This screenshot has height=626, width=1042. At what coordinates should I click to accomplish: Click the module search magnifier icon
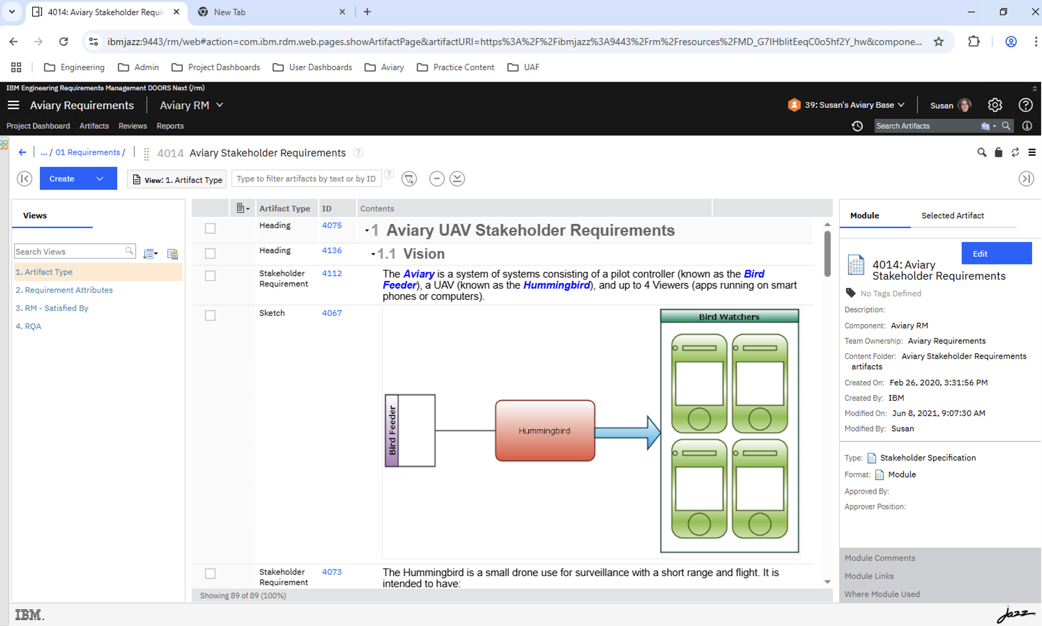(x=982, y=153)
